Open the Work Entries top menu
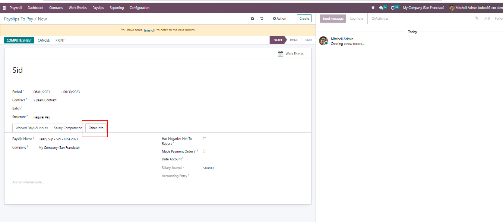 77,8
